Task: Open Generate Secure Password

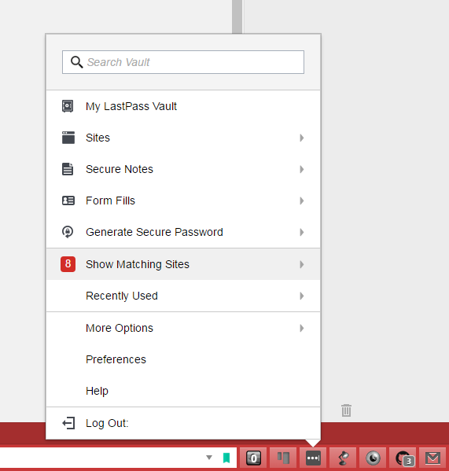Action: 183,232
